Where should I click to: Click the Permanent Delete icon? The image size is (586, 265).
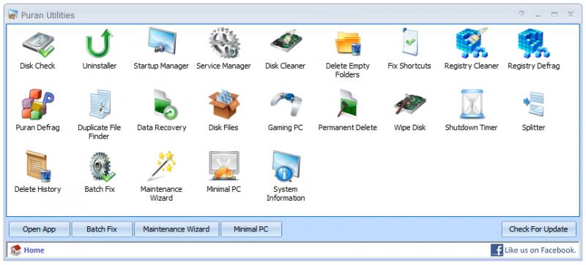pyautogui.click(x=347, y=103)
